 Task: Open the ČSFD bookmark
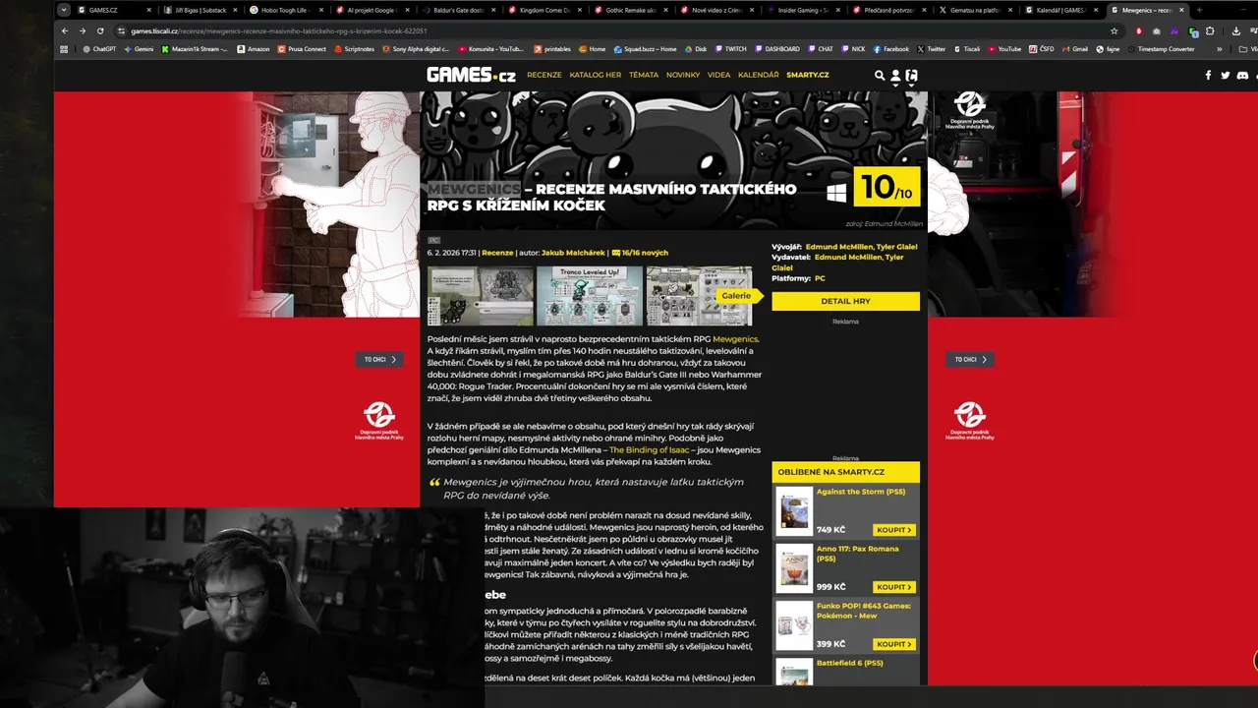pyautogui.click(x=1041, y=48)
